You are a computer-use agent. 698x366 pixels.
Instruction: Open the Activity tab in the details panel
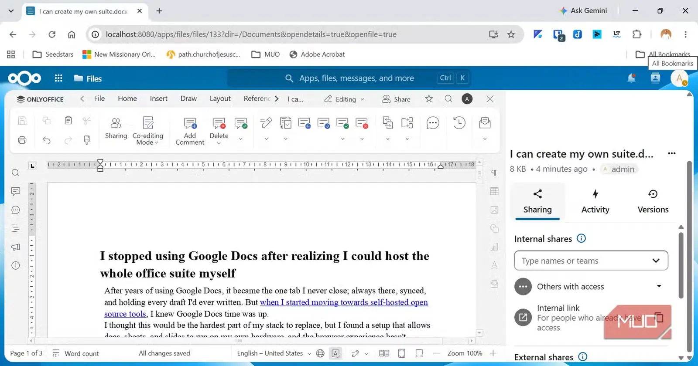point(595,201)
